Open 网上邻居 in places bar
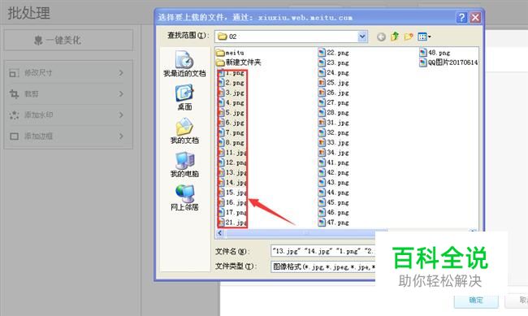 (x=184, y=197)
